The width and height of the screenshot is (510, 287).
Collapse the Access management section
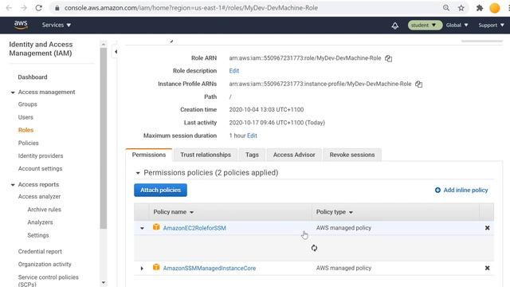[13, 92]
